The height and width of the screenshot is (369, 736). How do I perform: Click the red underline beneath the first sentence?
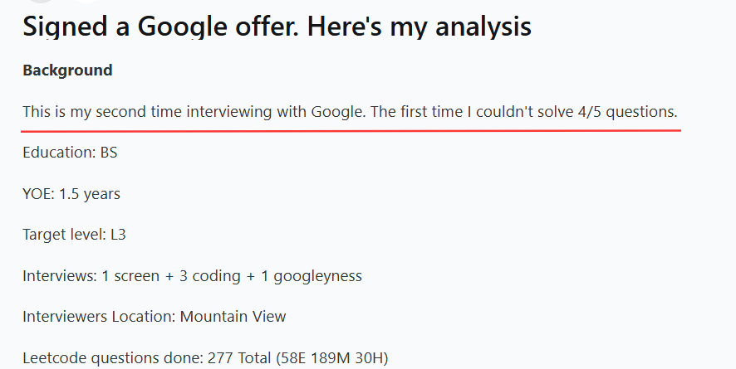351,131
